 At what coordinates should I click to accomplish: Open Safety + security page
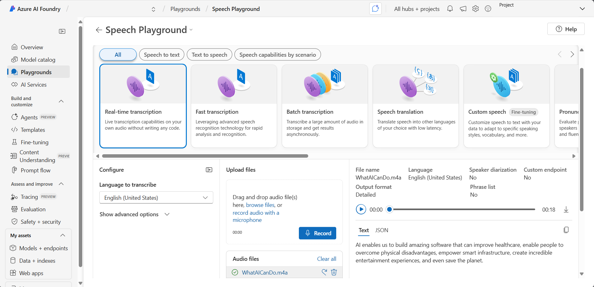pos(38,222)
